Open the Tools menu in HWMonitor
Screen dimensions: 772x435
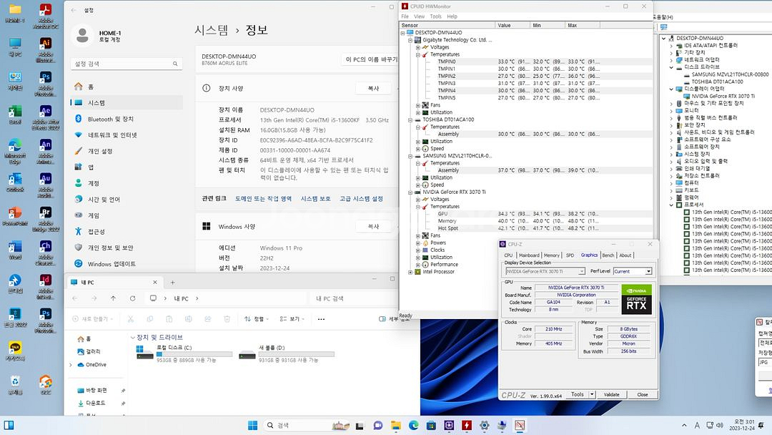click(x=436, y=16)
